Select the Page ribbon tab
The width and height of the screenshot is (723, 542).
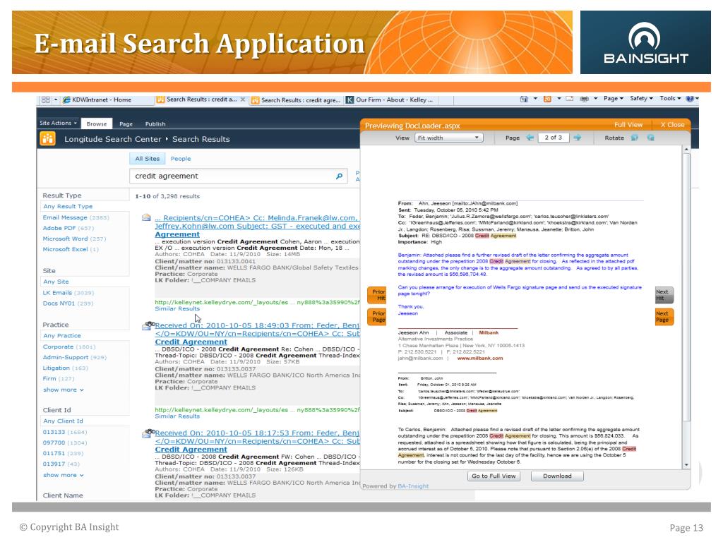click(x=126, y=124)
